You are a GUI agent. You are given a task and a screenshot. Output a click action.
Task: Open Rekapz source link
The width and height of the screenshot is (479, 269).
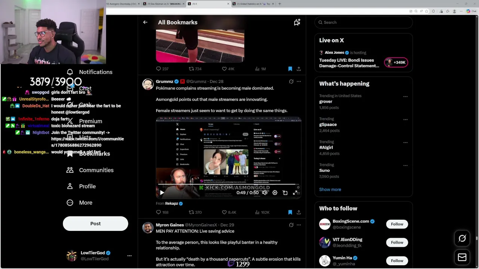pos(171,204)
